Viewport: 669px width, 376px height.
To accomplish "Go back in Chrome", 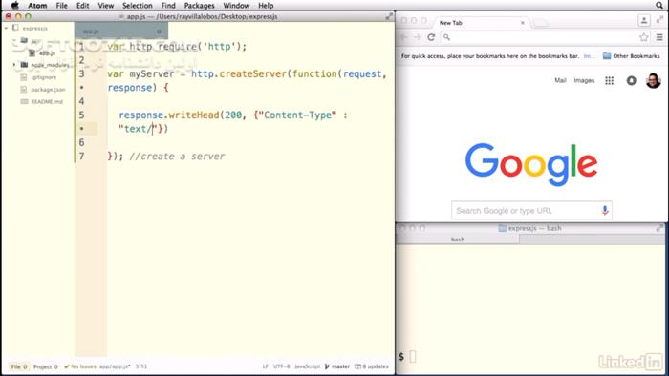I will [x=403, y=37].
